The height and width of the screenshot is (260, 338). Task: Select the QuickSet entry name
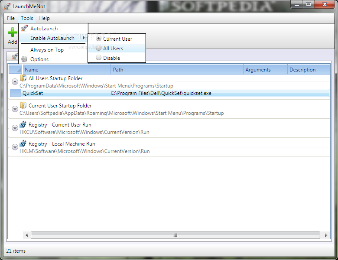[x=33, y=93]
